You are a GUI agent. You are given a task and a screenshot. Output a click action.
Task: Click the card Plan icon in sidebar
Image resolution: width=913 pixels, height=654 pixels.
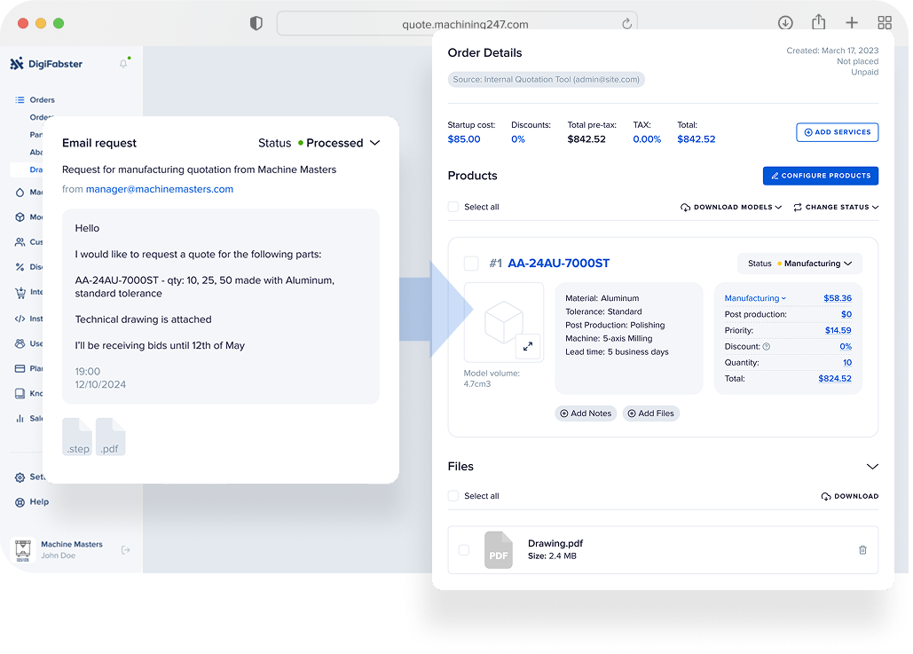[20, 368]
